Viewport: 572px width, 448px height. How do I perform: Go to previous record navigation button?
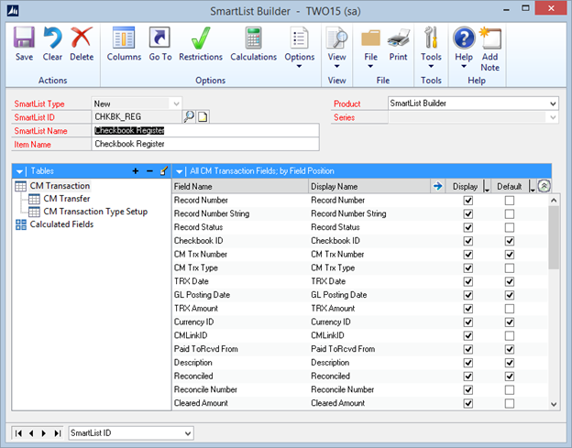pyautogui.click(x=31, y=433)
